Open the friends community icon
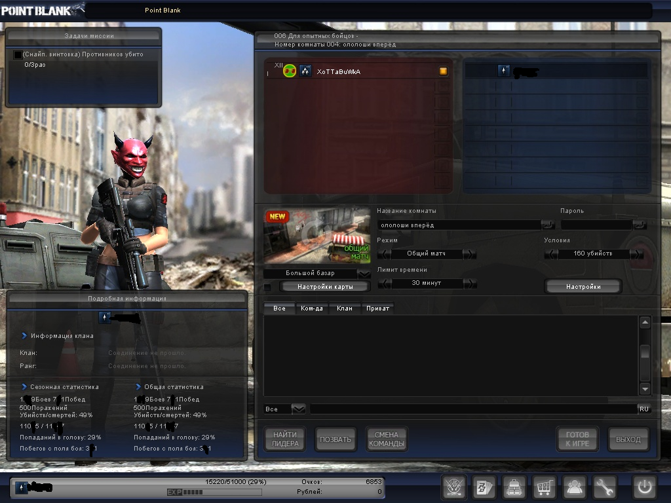Screen dimensions: 671x503 574,487
